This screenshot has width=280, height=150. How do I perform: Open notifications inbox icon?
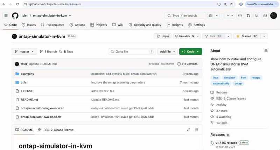click(265, 15)
